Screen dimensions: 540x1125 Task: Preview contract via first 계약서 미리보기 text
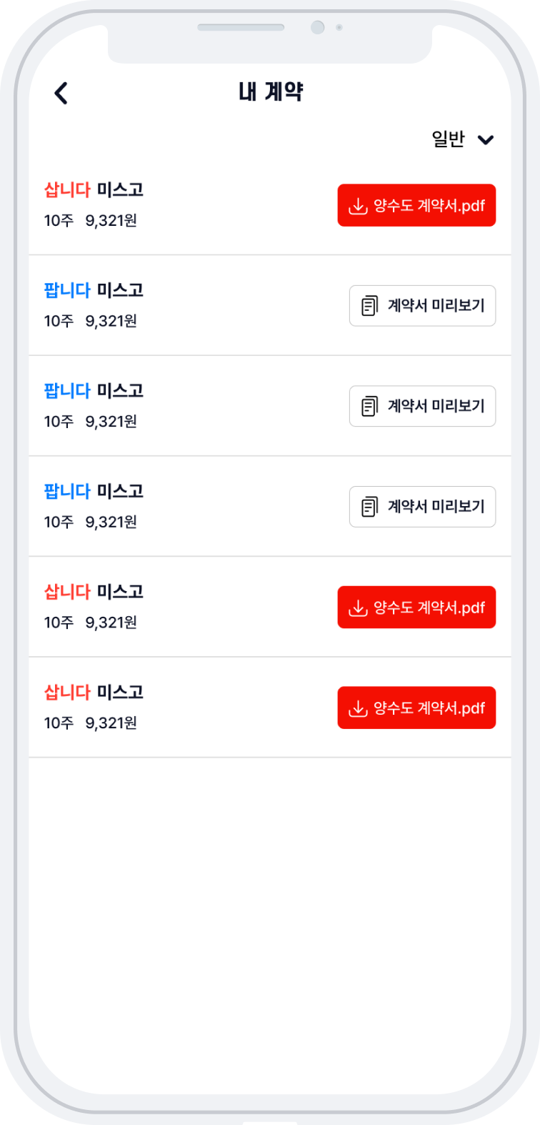[x=436, y=306]
